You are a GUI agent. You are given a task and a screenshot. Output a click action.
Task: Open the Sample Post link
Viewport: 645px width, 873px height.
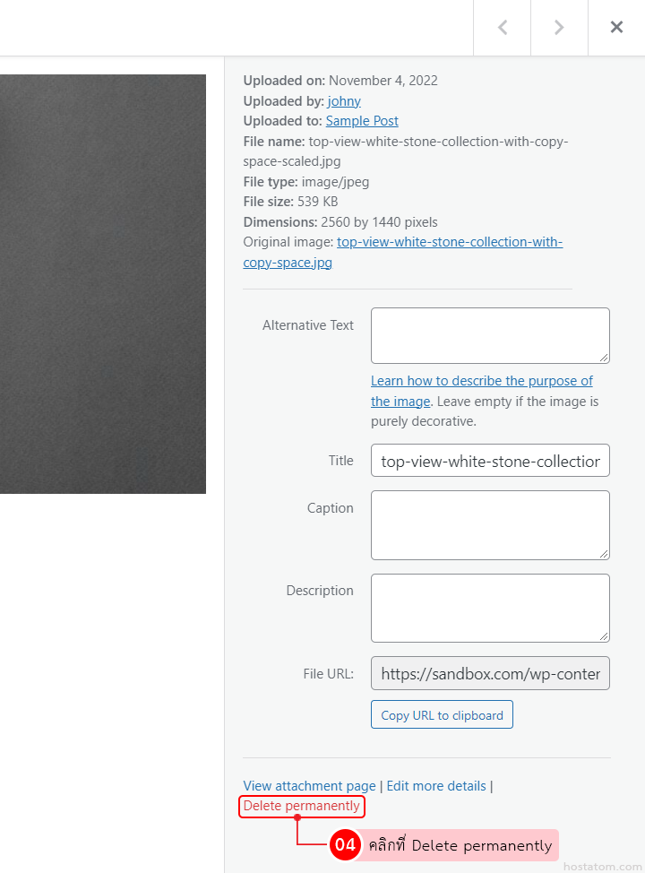click(362, 121)
